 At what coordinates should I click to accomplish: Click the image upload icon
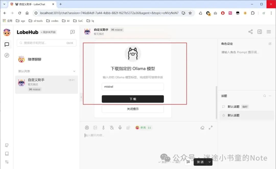pos(95,128)
